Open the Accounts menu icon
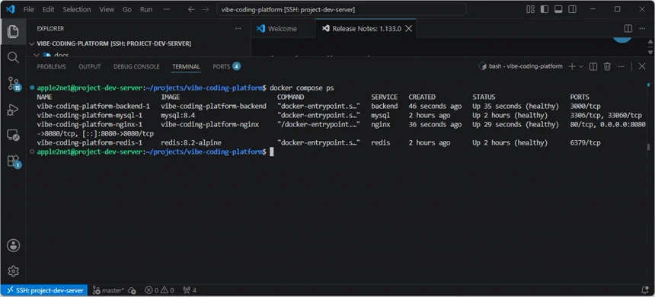This screenshot has height=297, width=655. (x=13, y=245)
